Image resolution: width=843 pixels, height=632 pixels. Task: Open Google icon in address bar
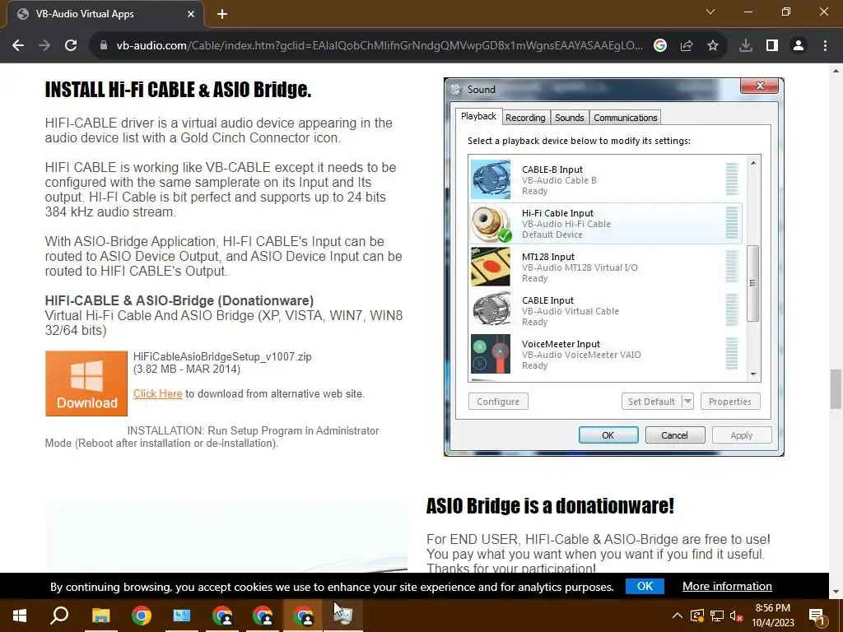pyautogui.click(x=660, y=46)
